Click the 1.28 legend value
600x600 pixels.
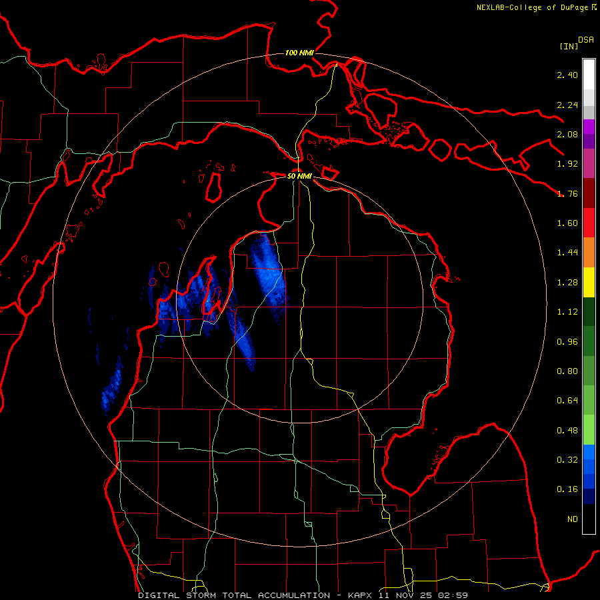[x=567, y=283]
